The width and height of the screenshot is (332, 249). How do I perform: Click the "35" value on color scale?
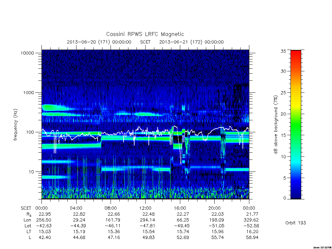(283, 51)
